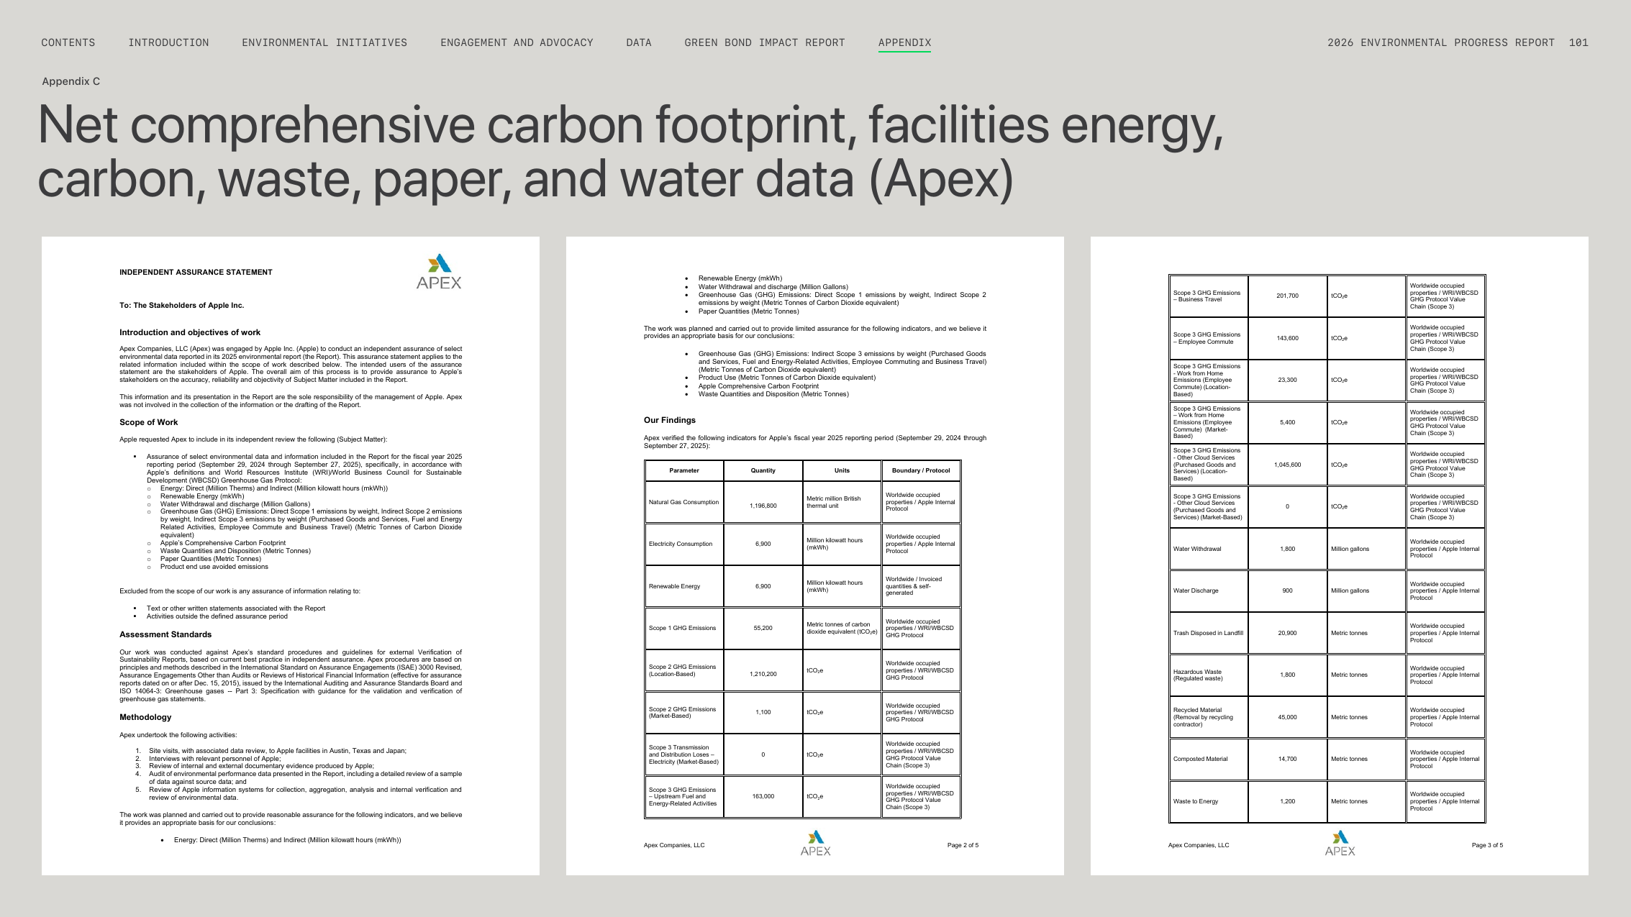
Task: Click the 'Electricity Consumption' row label
Action: coord(681,544)
